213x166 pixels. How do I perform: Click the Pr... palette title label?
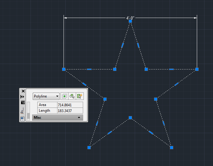pyautogui.click(x=22, y=111)
